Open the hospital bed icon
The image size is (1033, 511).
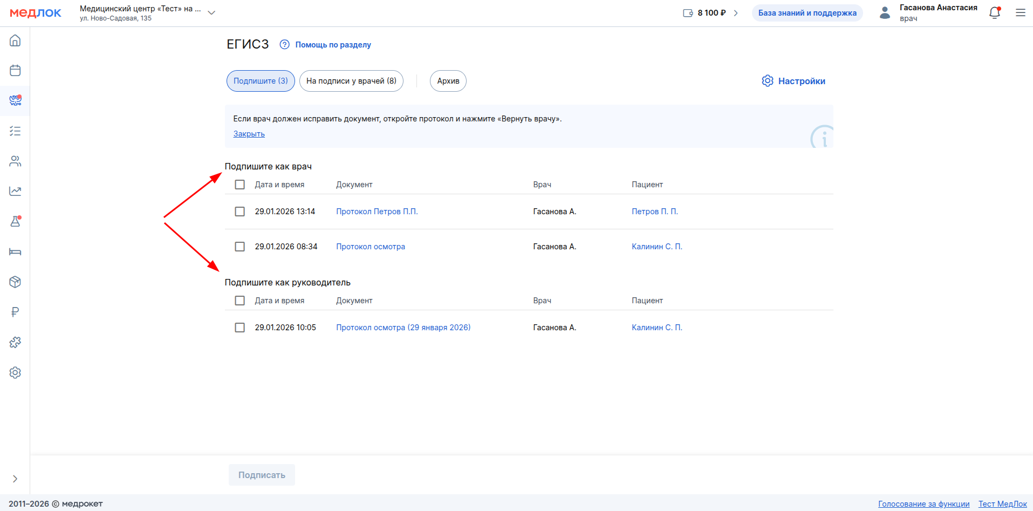tap(15, 251)
